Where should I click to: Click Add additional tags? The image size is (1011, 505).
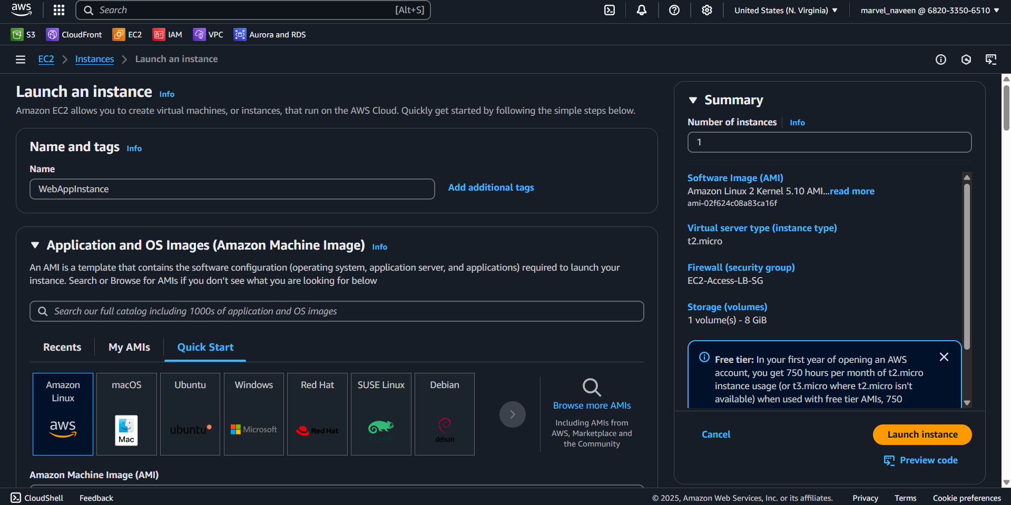click(491, 187)
